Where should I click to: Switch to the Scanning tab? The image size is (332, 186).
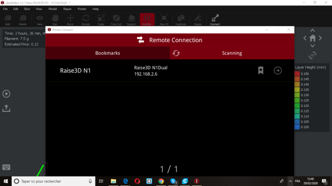tap(232, 53)
